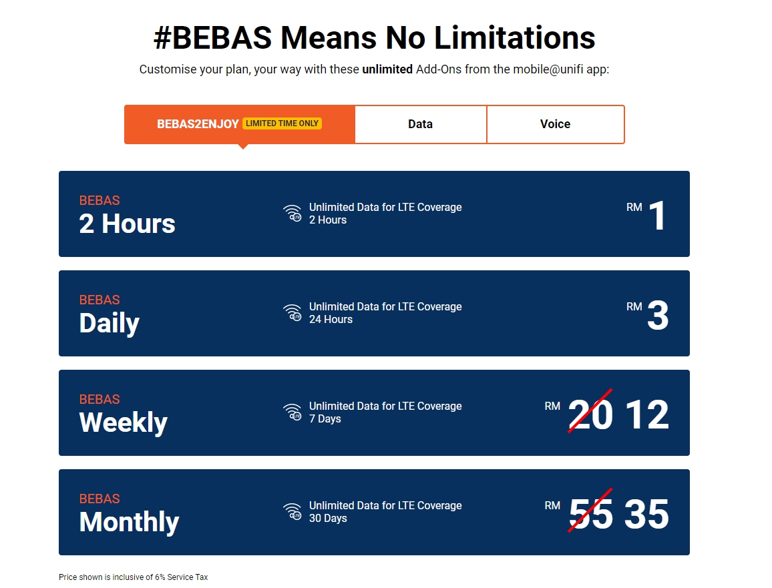Open the Voice tab

[555, 124]
